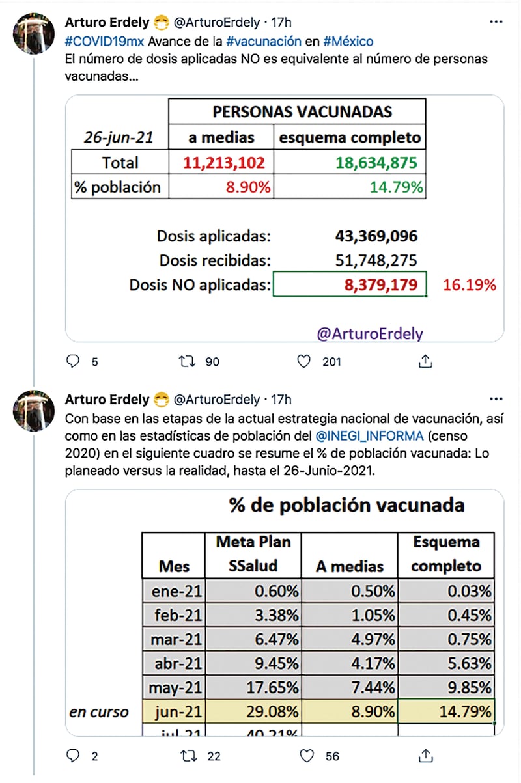Like the first tweet with 201 likes
Image resolution: width=521 pixels, height=783 pixels.
[303, 361]
